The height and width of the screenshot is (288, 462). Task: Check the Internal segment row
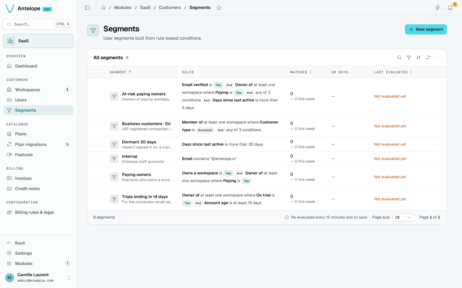click(x=96, y=159)
